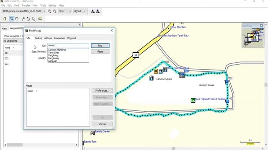Click the Reset button
This screenshot has width=268, height=150.
[x=100, y=52]
